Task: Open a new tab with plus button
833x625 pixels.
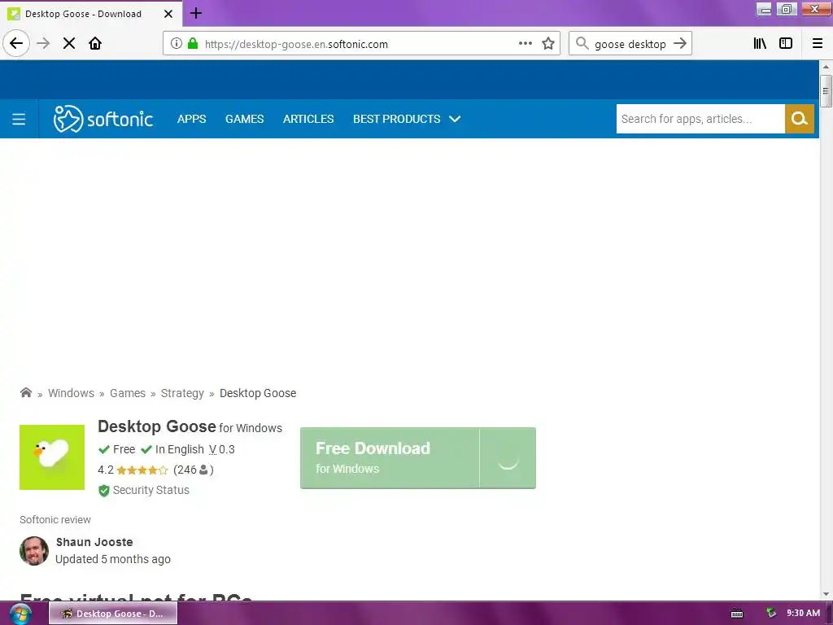Action: [x=195, y=13]
